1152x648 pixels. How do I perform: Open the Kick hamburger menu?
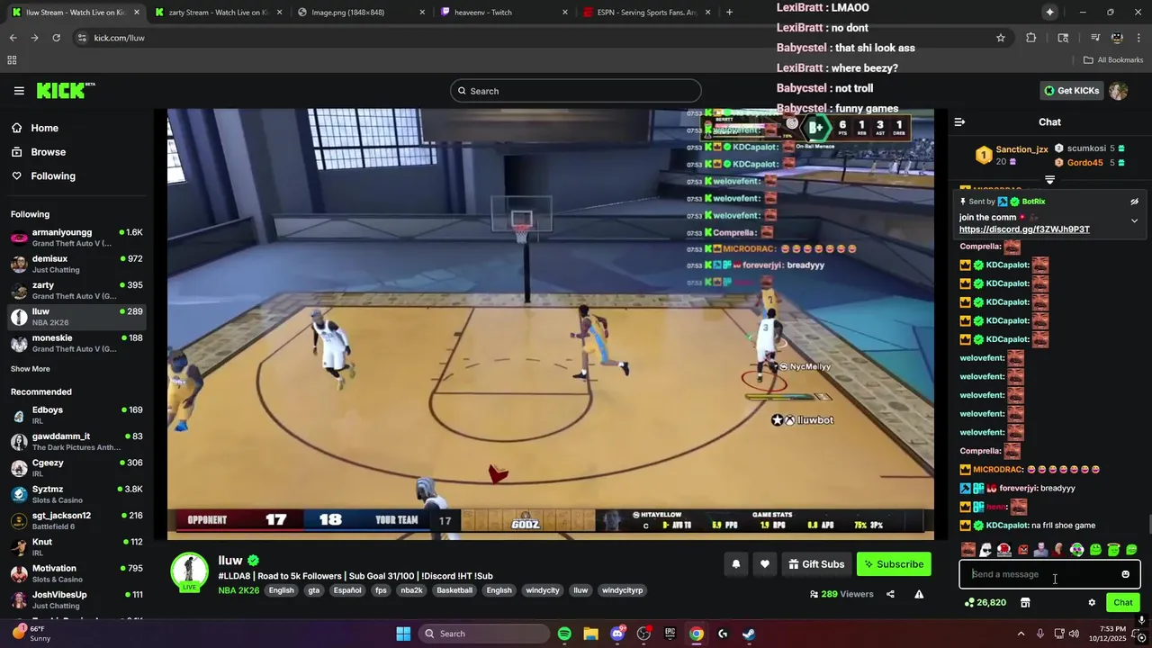(x=19, y=91)
